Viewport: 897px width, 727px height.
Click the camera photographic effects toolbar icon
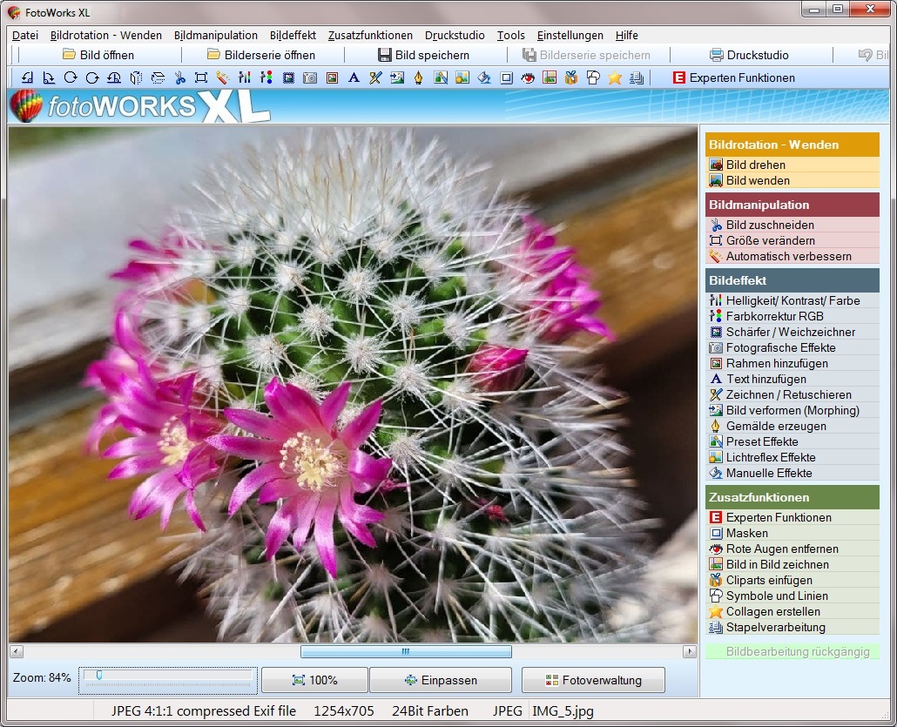coord(310,77)
